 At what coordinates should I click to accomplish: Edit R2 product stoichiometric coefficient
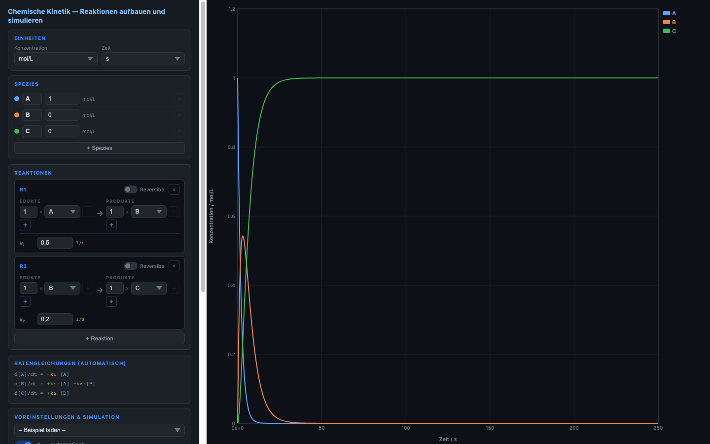click(x=115, y=288)
